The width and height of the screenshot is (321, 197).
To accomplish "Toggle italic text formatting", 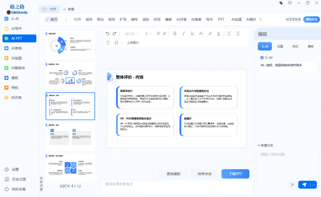I will coord(183,33).
